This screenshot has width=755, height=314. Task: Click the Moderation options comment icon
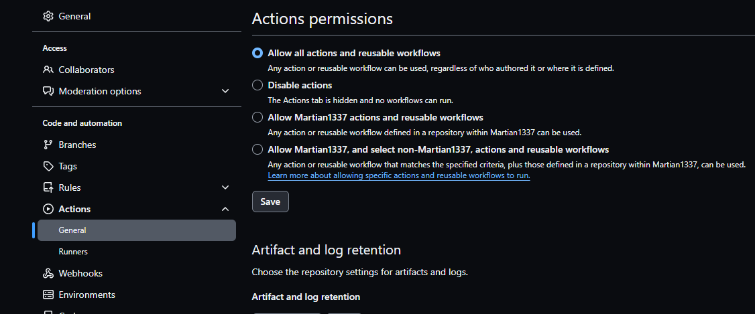pyautogui.click(x=48, y=91)
